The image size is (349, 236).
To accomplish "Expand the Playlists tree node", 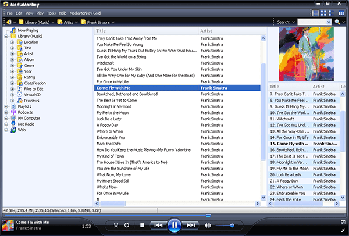I will tap(6, 106).
